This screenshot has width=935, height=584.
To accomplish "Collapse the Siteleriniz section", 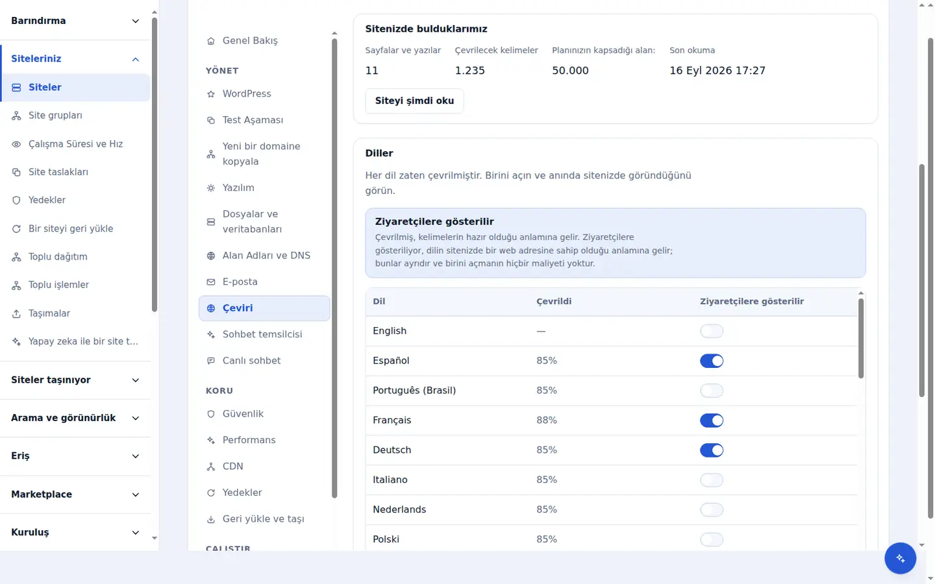I will click(75, 58).
